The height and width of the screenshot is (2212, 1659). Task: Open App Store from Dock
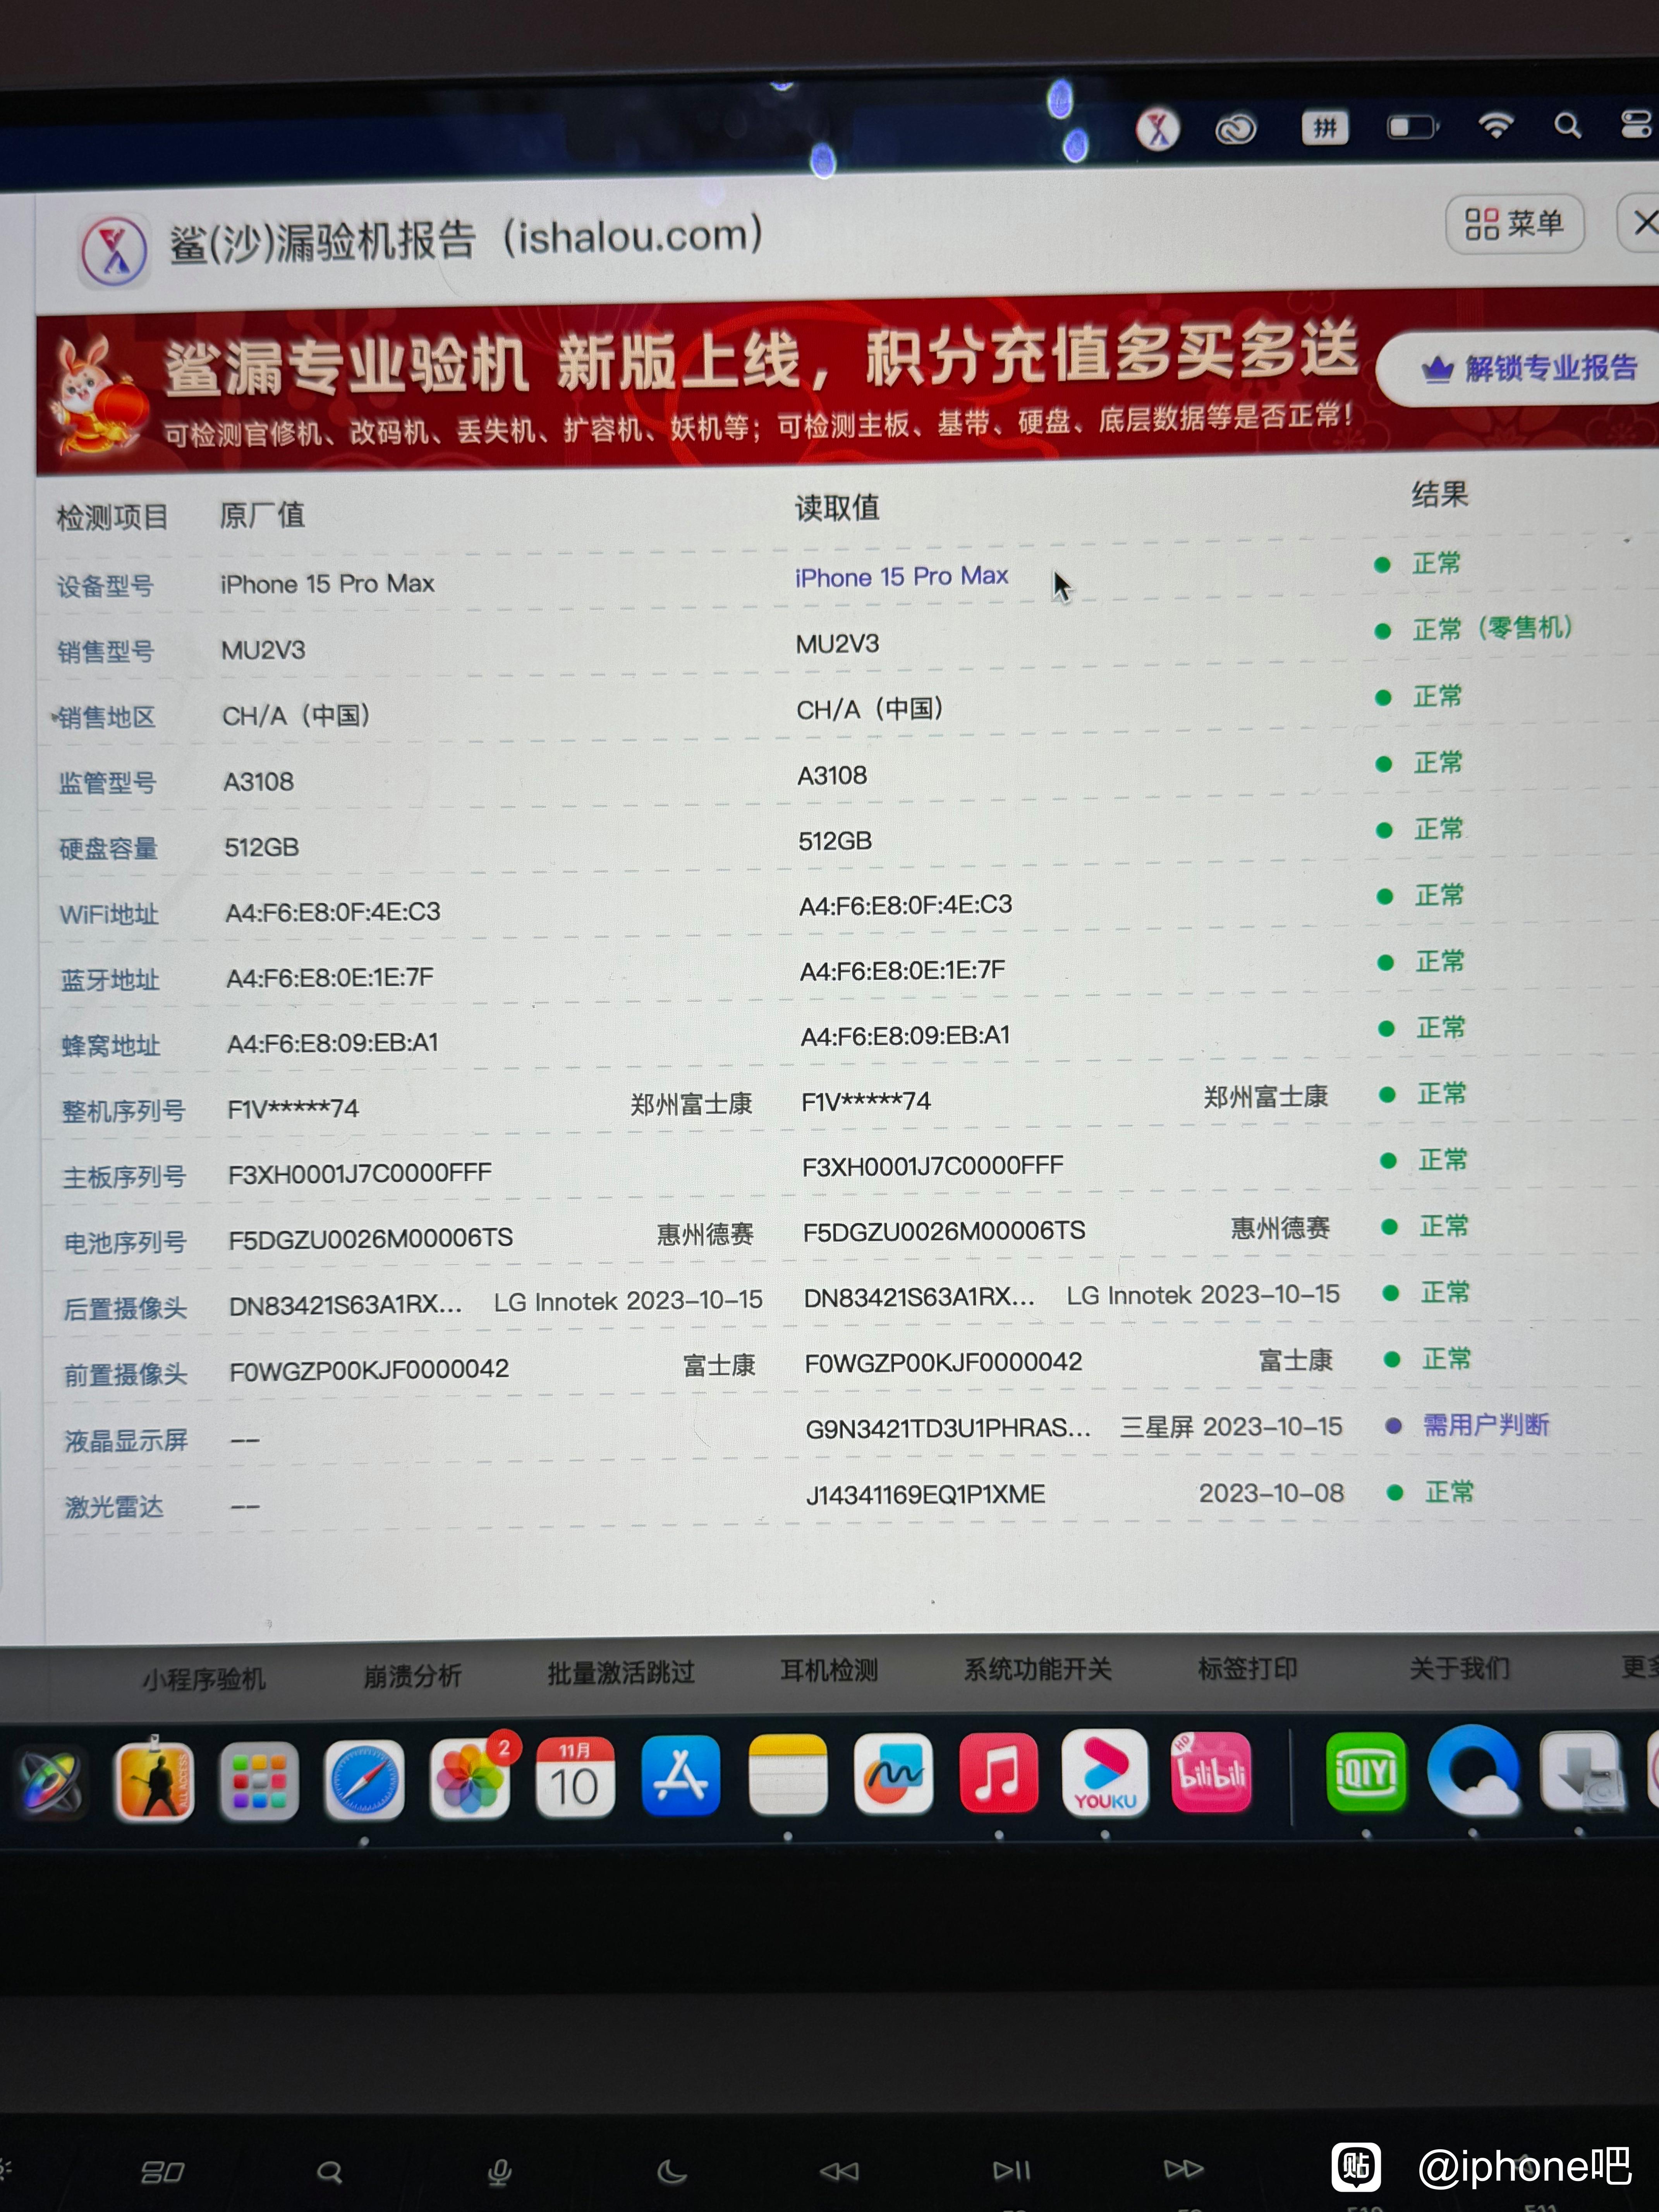[x=681, y=1776]
